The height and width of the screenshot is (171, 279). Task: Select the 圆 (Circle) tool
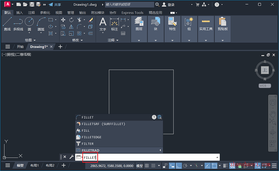click(x=30, y=24)
